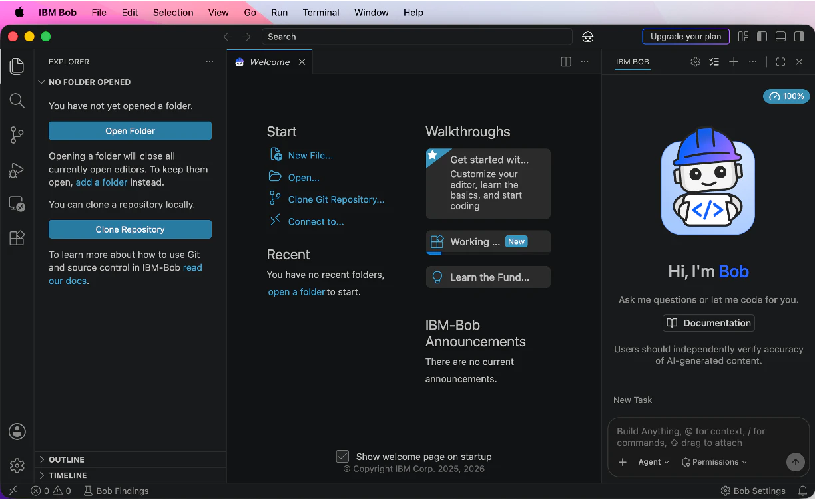Open the Apple menu
This screenshot has height=500, width=815.
coord(19,12)
